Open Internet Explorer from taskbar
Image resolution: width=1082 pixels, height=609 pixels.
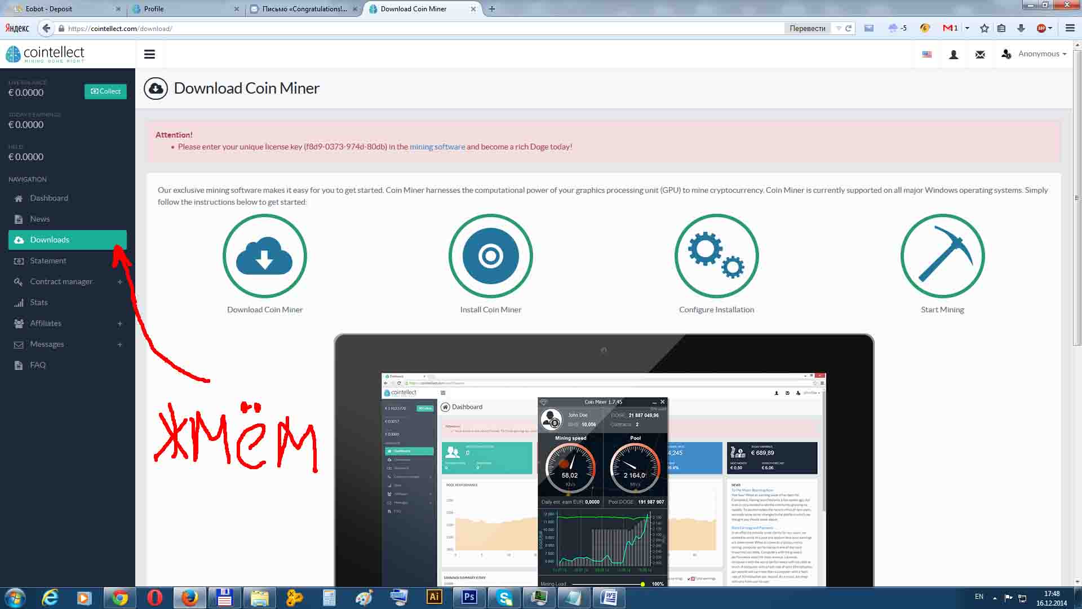coord(50,597)
